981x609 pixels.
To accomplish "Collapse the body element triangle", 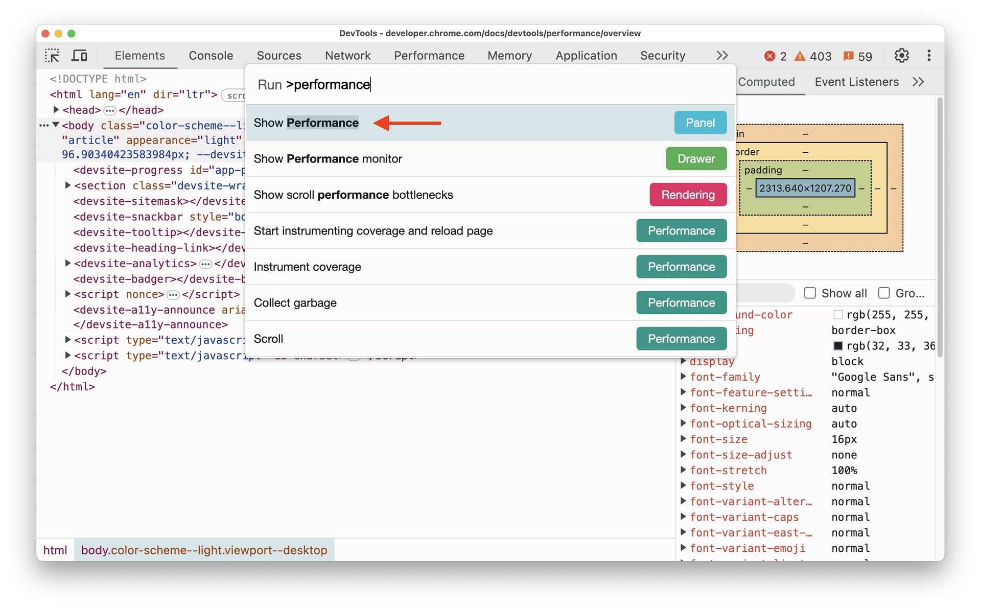I will pos(56,125).
